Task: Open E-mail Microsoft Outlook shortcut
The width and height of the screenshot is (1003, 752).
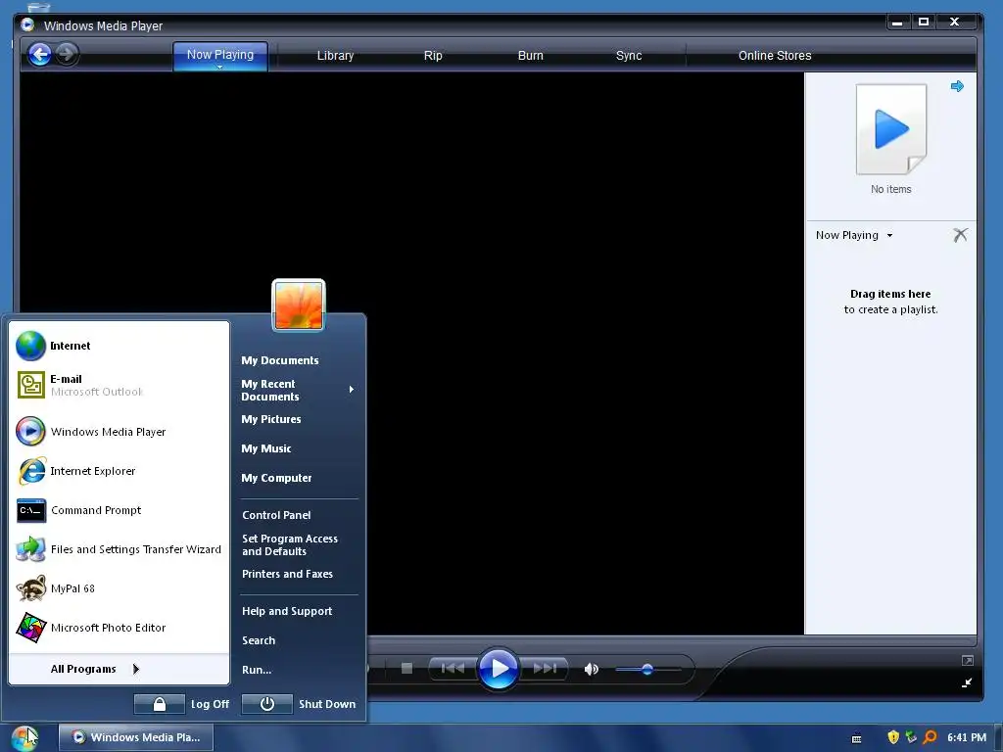Action: click(119, 385)
